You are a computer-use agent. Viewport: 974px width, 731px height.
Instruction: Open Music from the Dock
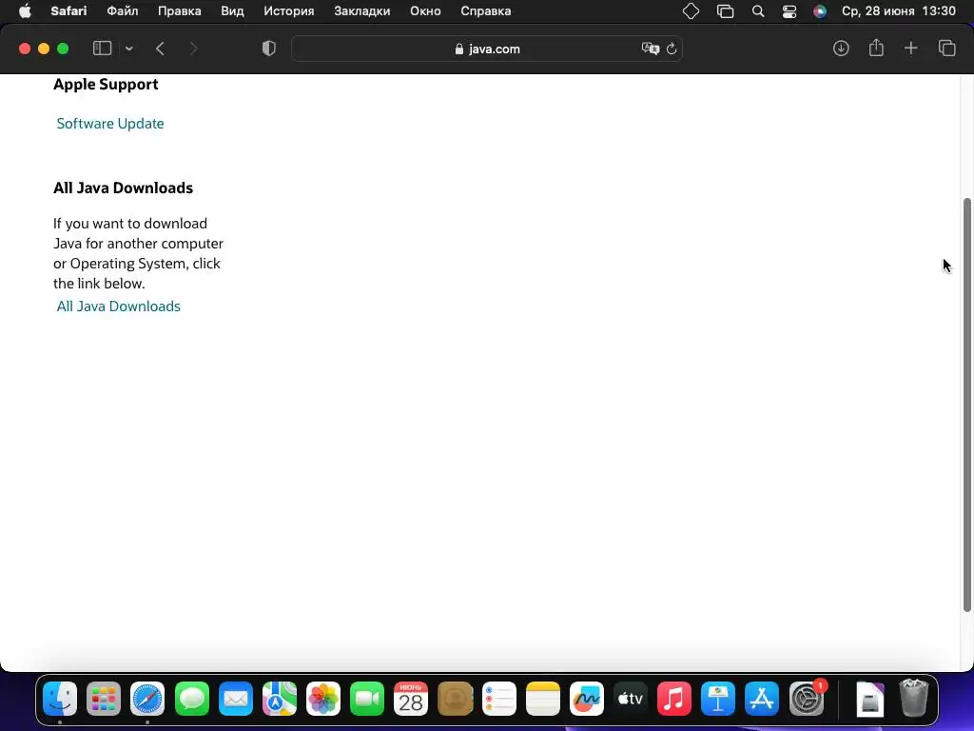674,700
